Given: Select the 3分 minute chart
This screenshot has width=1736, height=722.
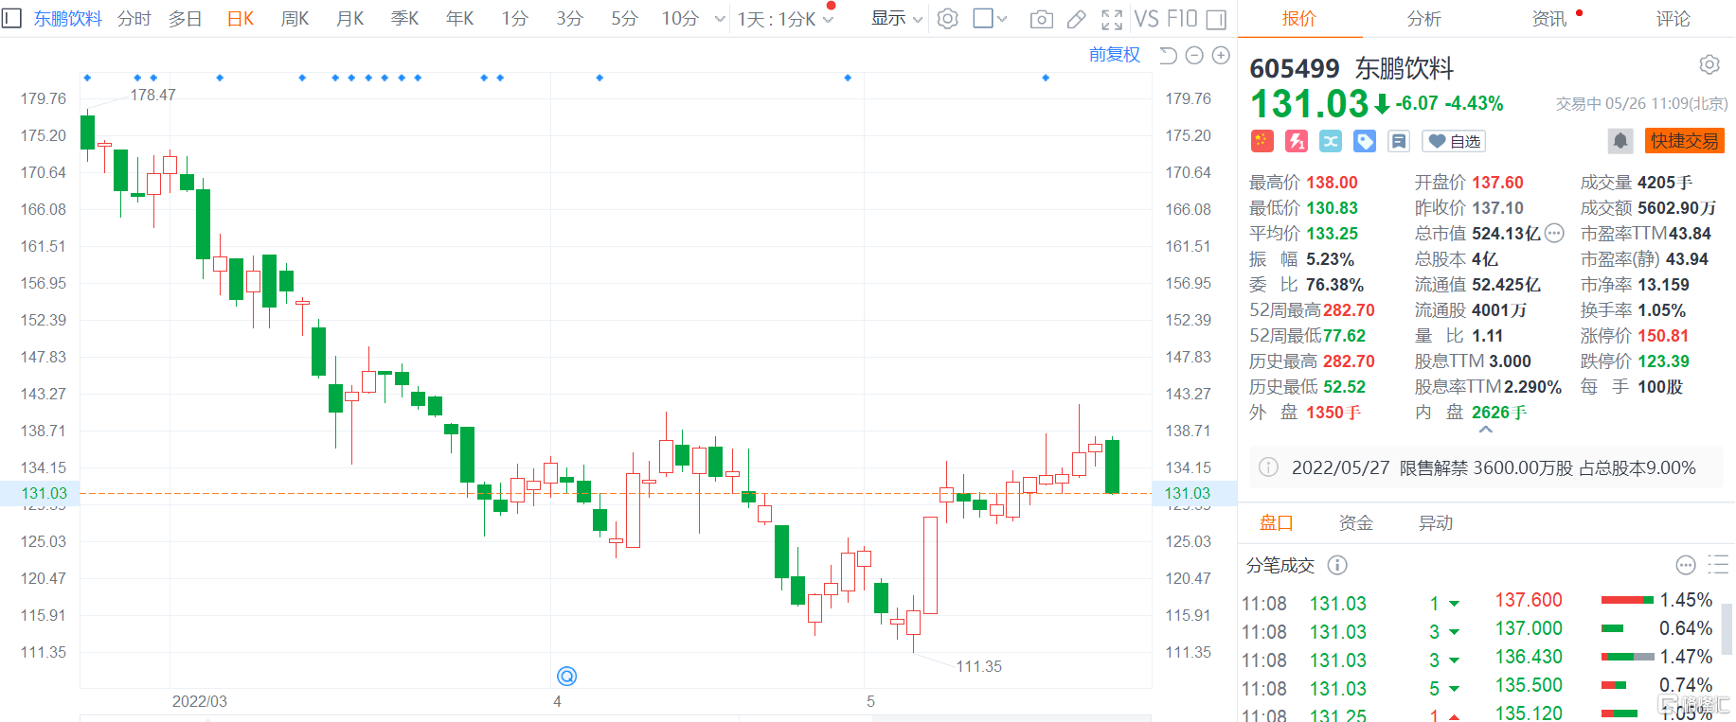Looking at the screenshot, I should coord(570,19).
